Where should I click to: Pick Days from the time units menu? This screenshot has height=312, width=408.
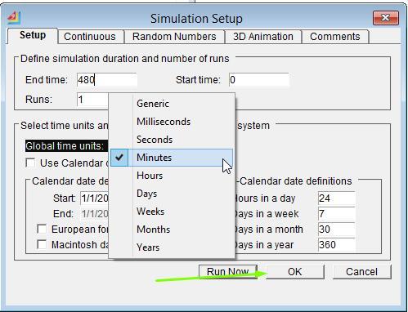click(172, 194)
